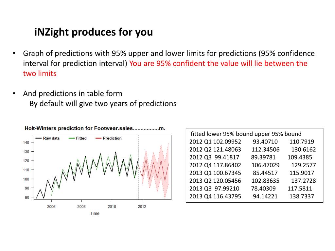Click the 2012 label on time axis
This screenshot has height=251, width=335.
pyautogui.click(x=142, y=207)
